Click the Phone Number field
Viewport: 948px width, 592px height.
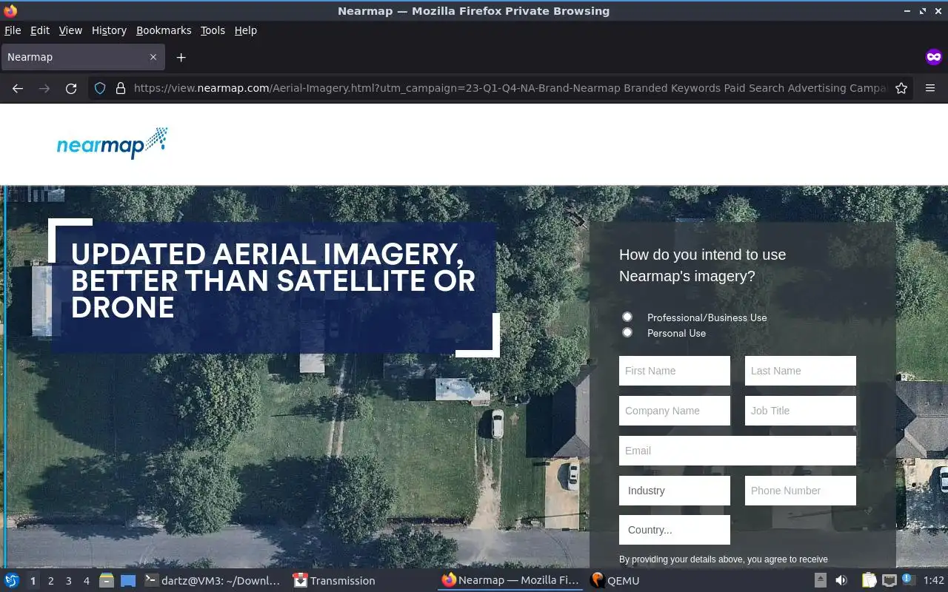click(801, 491)
